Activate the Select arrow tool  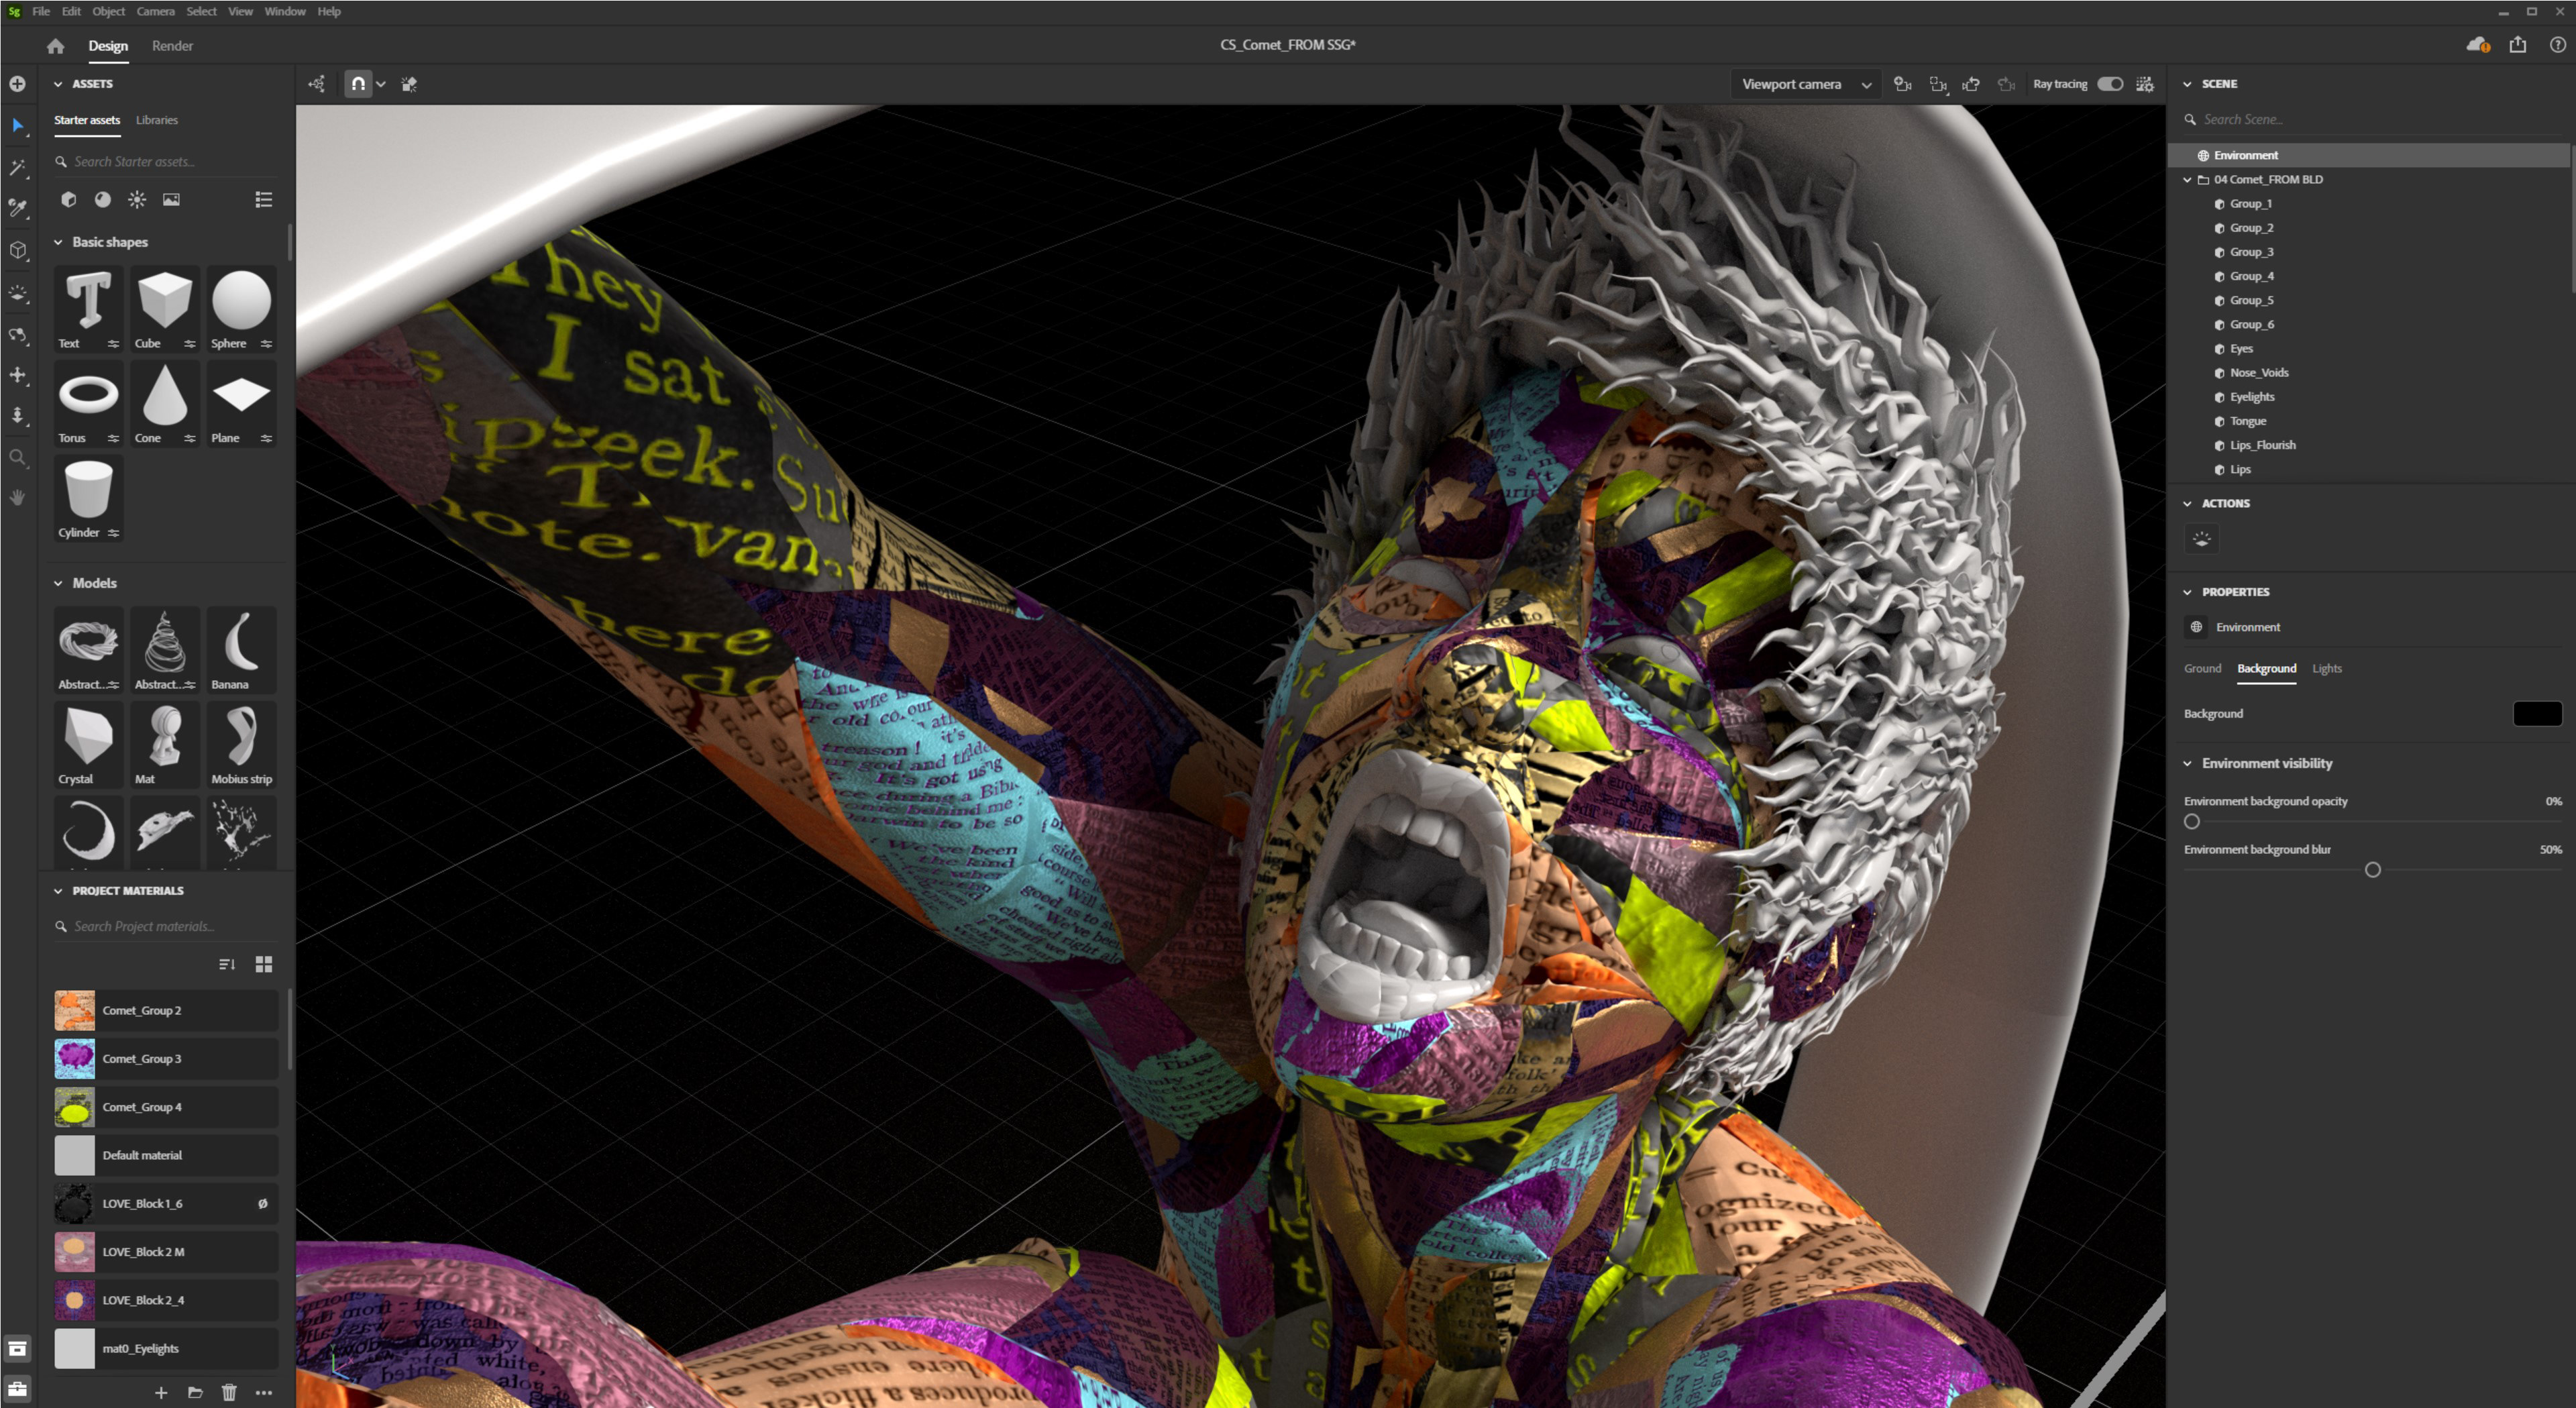point(17,125)
